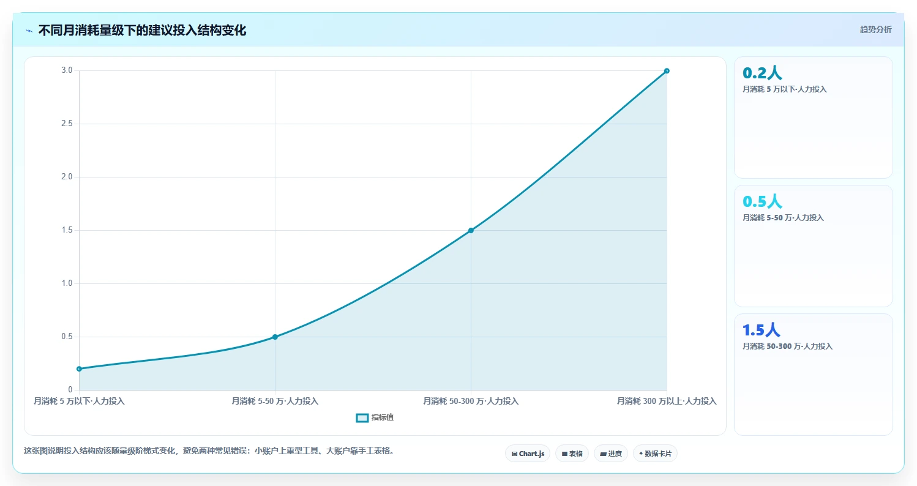Viewport: 917px width, 486px height.
Task: Click the card caption 月消耗 50-300 万·人力投入
Action: (x=787, y=346)
